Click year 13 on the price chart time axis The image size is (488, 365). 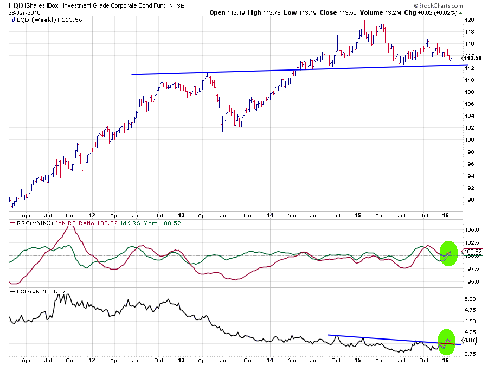[x=181, y=215]
